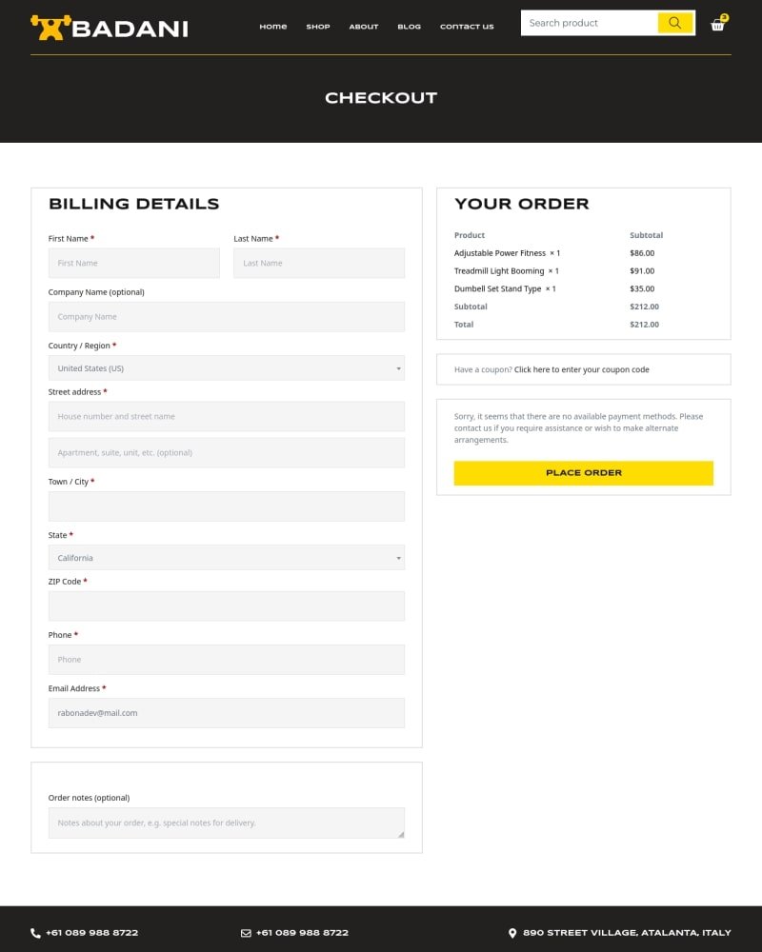
Task: Click the Badani dumbbell logo icon
Action: pyautogui.click(x=50, y=27)
